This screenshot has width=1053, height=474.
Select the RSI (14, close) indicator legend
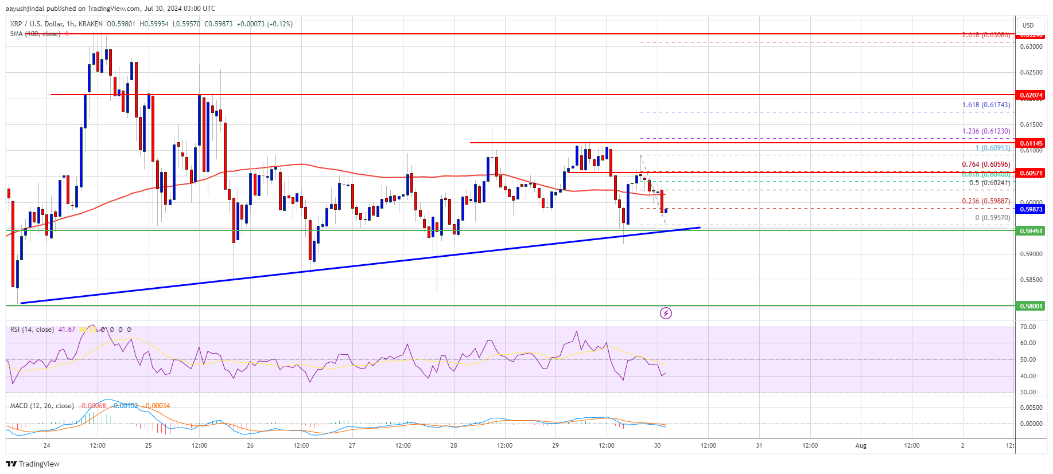(32, 330)
